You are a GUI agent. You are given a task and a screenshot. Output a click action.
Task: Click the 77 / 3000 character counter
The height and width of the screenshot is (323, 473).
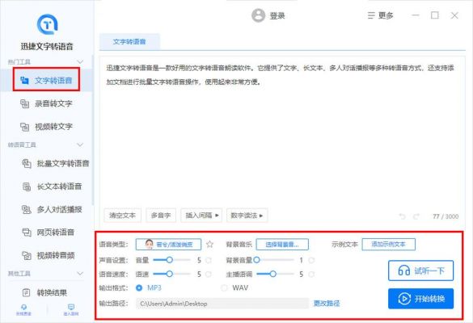point(446,216)
